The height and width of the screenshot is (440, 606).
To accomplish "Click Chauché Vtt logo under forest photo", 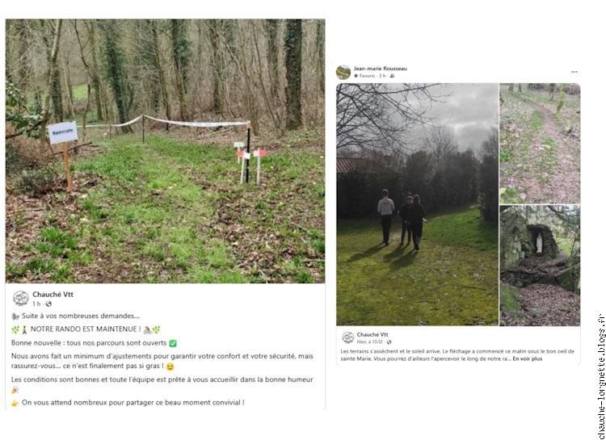I will [21, 299].
